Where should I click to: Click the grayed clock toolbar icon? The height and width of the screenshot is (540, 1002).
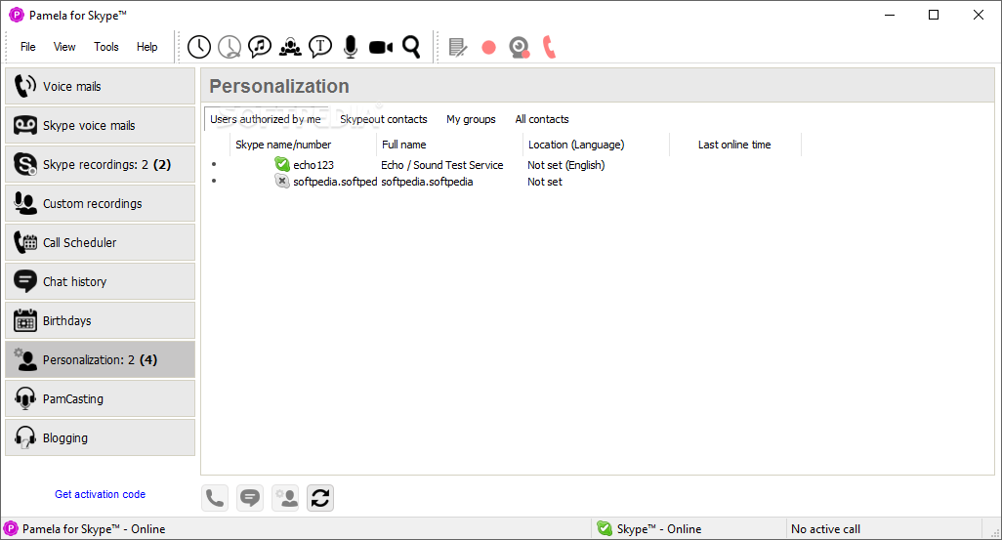[230, 47]
